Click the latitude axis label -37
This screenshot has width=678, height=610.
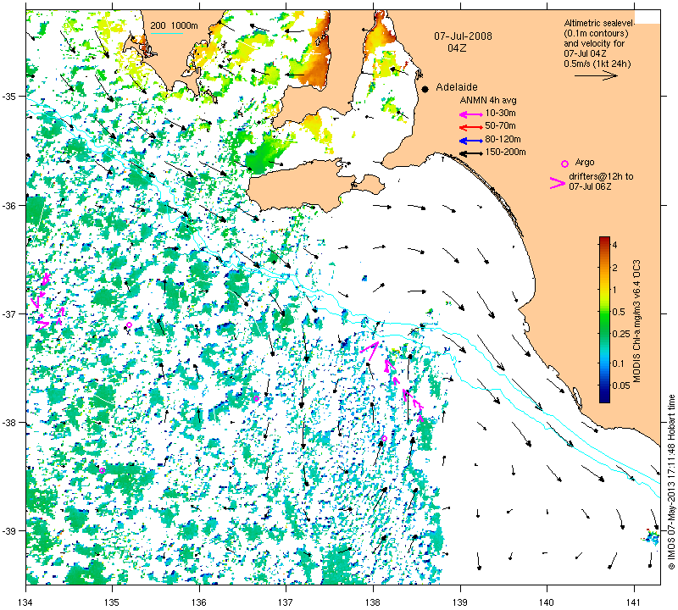[11, 313]
